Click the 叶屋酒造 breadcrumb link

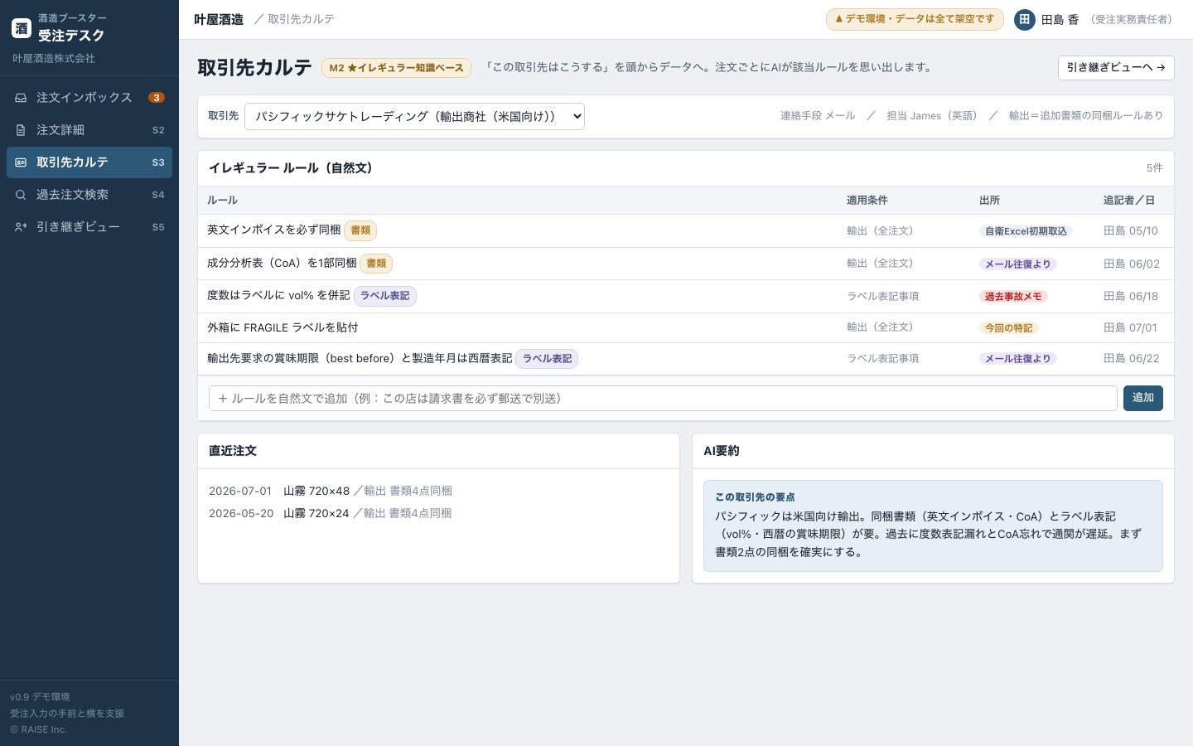click(219, 19)
